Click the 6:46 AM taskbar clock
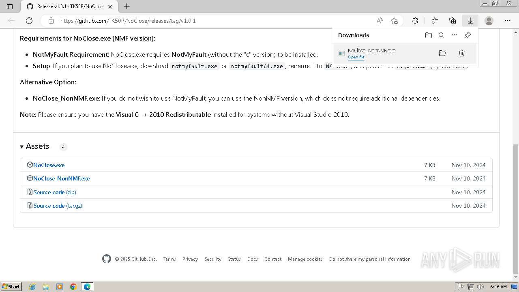519x292 pixels. point(498,287)
